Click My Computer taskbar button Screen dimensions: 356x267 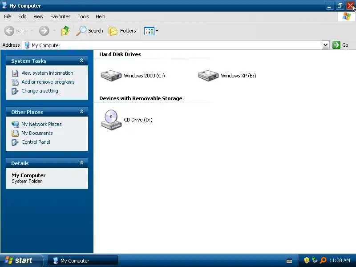pyautogui.click(x=83, y=261)
